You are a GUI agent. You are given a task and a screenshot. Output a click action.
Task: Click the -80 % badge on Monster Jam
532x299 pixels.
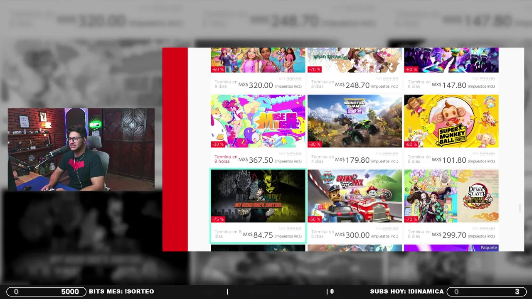tap(315, 144)
